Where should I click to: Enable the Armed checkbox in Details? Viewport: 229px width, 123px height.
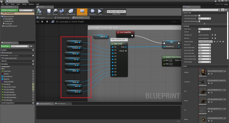tap(199, 32)
